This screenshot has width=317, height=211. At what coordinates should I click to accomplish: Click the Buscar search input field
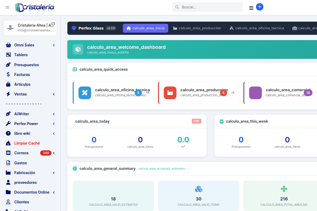210,7
